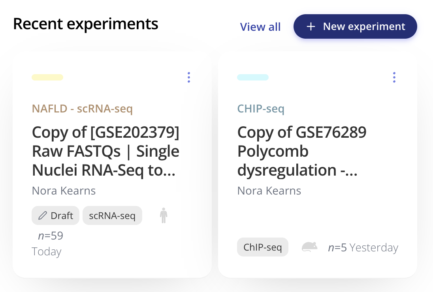Click the teal color bar on the right card
Viewport: 433px width, 292px height.
click(253, 77)
